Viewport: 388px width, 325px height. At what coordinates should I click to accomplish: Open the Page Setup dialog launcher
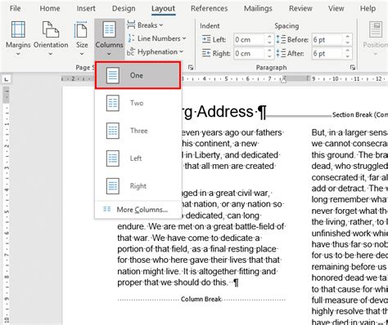pyautogui.click(x=191, y=68)
